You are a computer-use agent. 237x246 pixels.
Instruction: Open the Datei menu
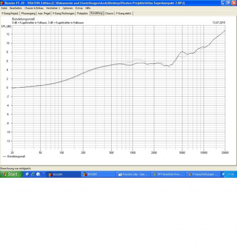pos(4,8)
